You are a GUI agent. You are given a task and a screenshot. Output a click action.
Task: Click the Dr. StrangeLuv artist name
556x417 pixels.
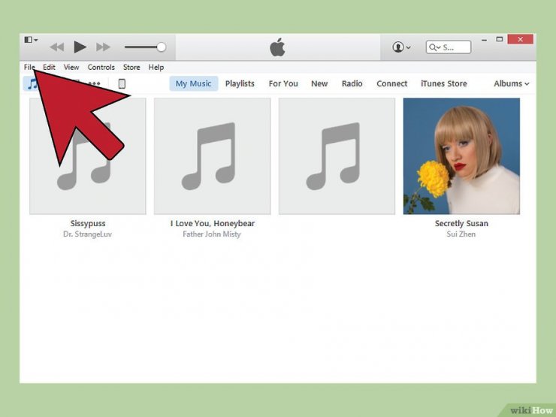pos(88,234)
